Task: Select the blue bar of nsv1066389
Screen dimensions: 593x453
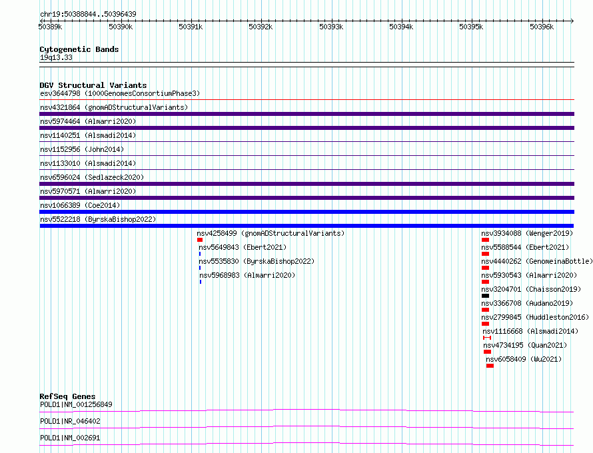Action: tap(306, 212)
